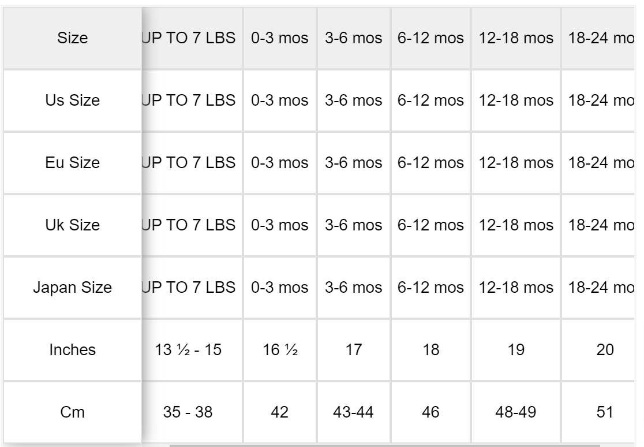Click the "48-49" cm cell
The width and height of the screenshot is (644, 447).
(515, 411)
